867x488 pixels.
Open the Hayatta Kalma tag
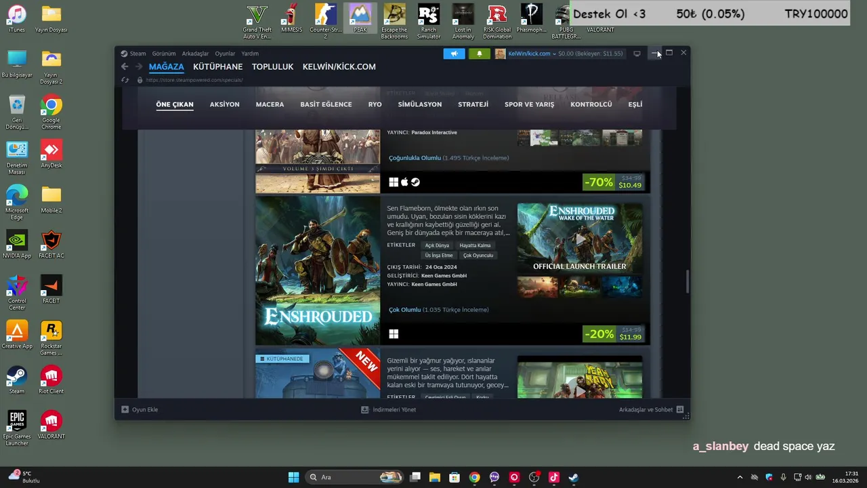click(x=475, y=245)
